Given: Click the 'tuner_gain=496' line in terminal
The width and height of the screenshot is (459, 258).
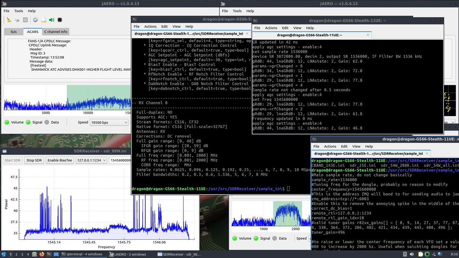Looking at the screenshot, I should click(328, 232).
